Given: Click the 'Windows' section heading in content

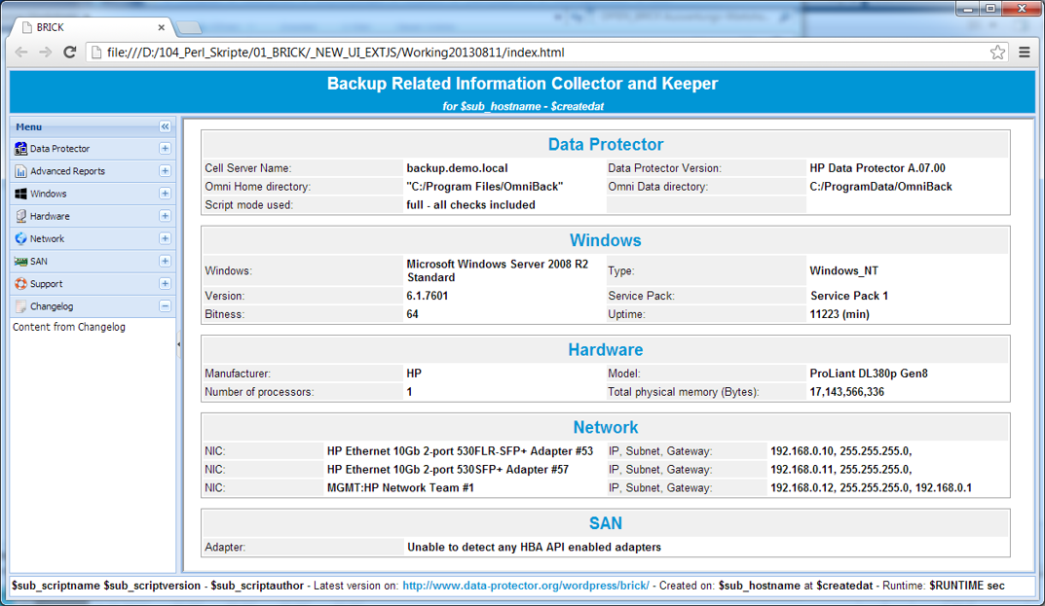Looking at the screenshot, I should [605, 240].
